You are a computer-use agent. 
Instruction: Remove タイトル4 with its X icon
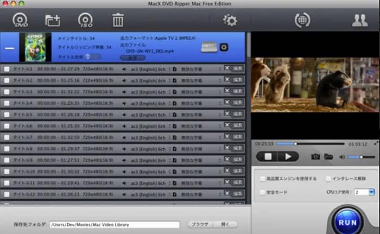pos(227,102)
